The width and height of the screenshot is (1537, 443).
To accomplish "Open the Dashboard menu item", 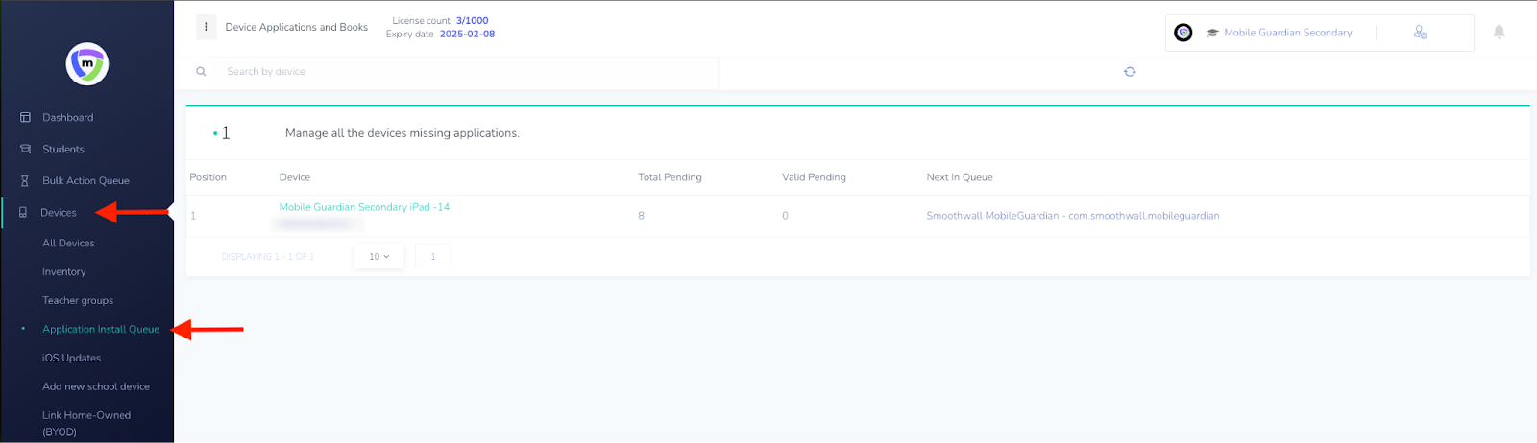I will click(67, 118).
